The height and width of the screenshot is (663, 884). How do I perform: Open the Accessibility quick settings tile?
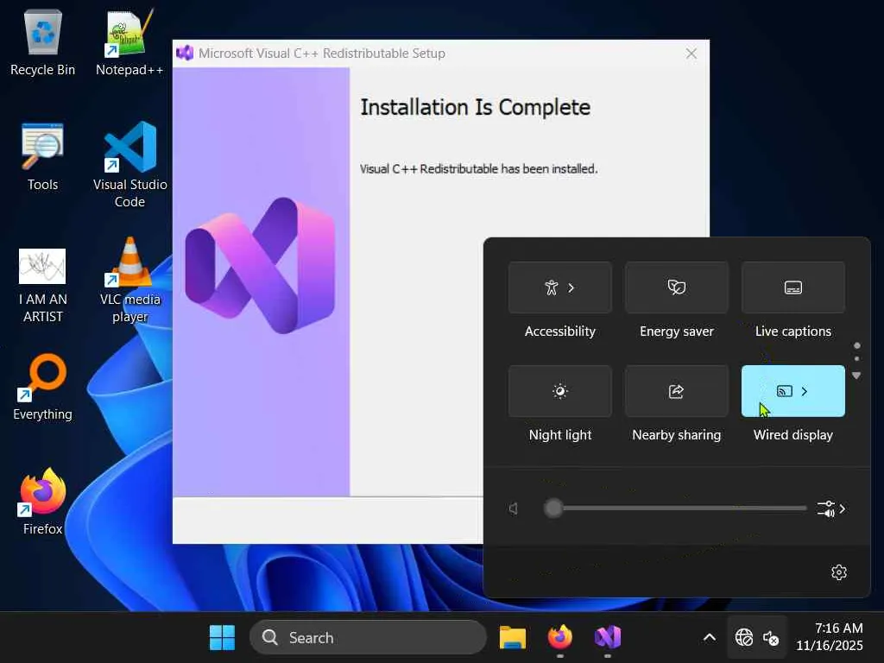pos(559,287)
